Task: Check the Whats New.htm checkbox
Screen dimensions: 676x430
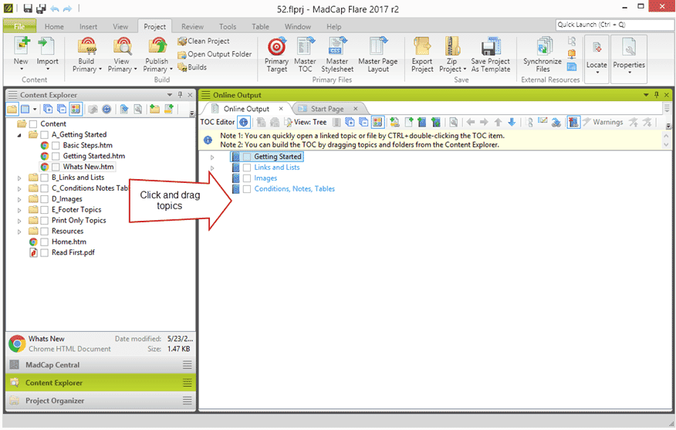Action: coord(56,167)
